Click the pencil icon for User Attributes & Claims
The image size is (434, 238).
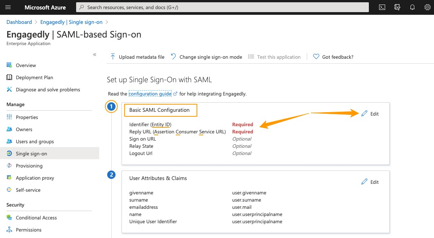(364, 182)
